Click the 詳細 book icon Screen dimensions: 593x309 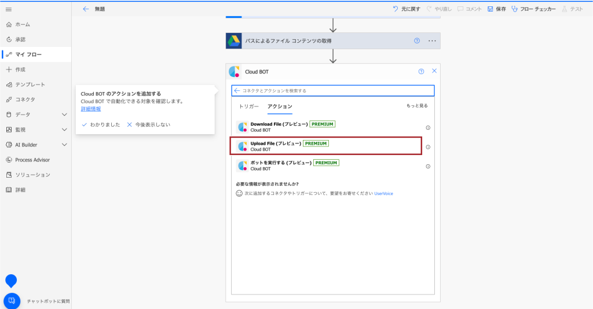tap(9, 190)
